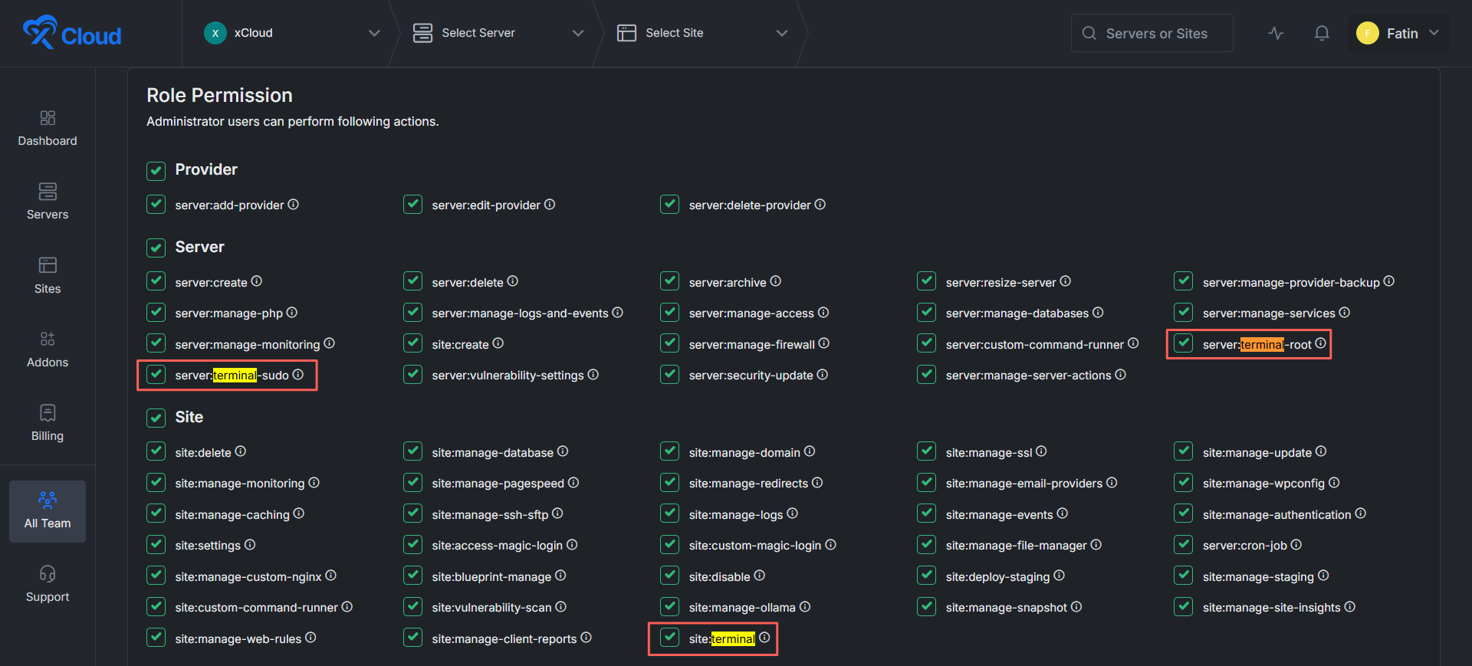This screenshot has width=1472, height=666.
Task: Go to Dashboard in sidebar
Action: (48, 128)
